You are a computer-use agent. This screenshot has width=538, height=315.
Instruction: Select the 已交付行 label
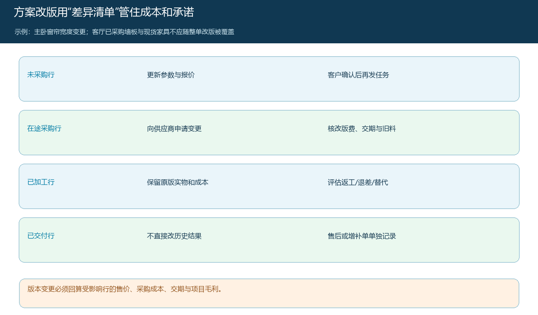[41, 236]
